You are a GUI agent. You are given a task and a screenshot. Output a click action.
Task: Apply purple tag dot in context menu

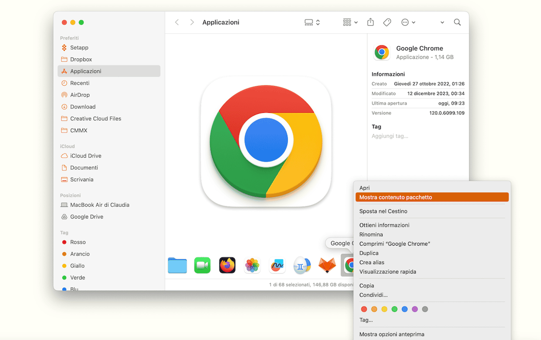415,309
